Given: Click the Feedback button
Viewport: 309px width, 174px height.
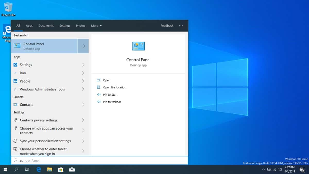Looking at the screenshot, I should (167, 26).
